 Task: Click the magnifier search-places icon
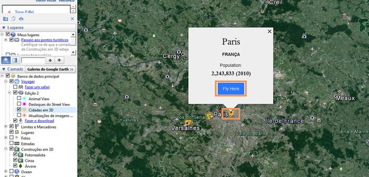click(x=6, y=61)
